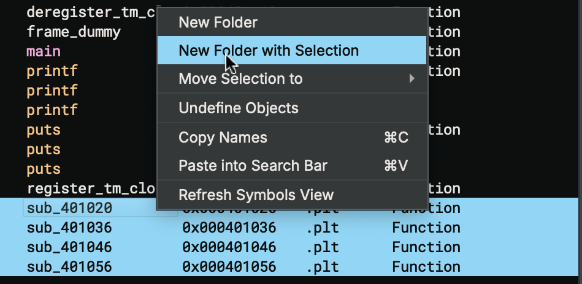Choose New Folder with Selection
The image size is (582, 284).
(x=268, y=50)
